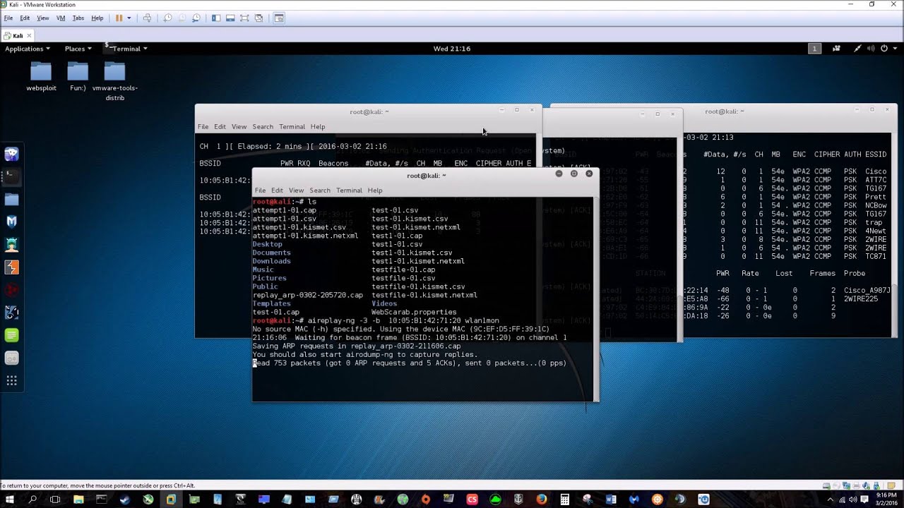Screen dimensions: 904x508
Task: Take a snapshot of the virtual machine
Action: pos(168,18)
